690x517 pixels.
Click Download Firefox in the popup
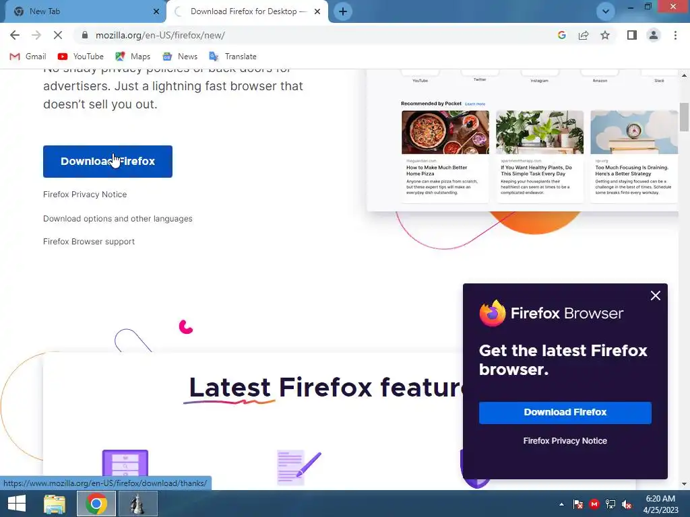pos(565,413)
